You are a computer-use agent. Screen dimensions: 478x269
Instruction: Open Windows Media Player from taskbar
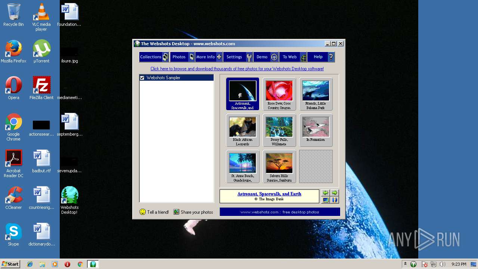click(x=55, y=264)
